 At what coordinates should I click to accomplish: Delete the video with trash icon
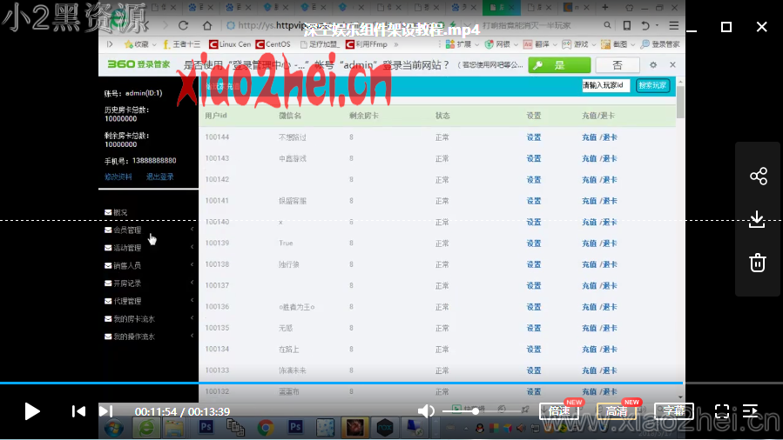pos(758,263)
